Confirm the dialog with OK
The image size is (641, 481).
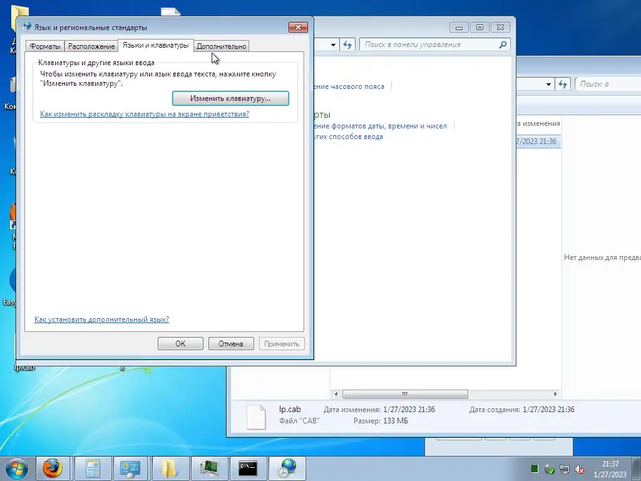180,344
